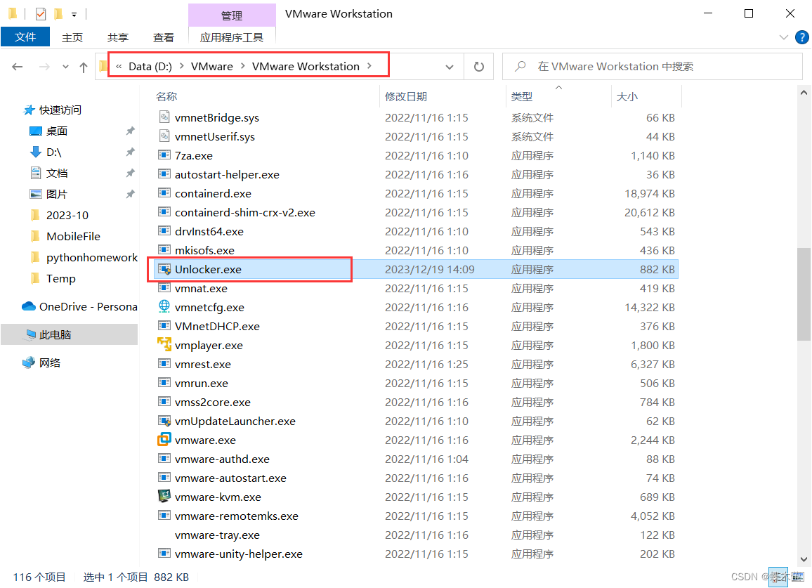Click the Desktop icon in sidebar
Viewport: 812px width, 588px height.
click(x=36, y=131)
